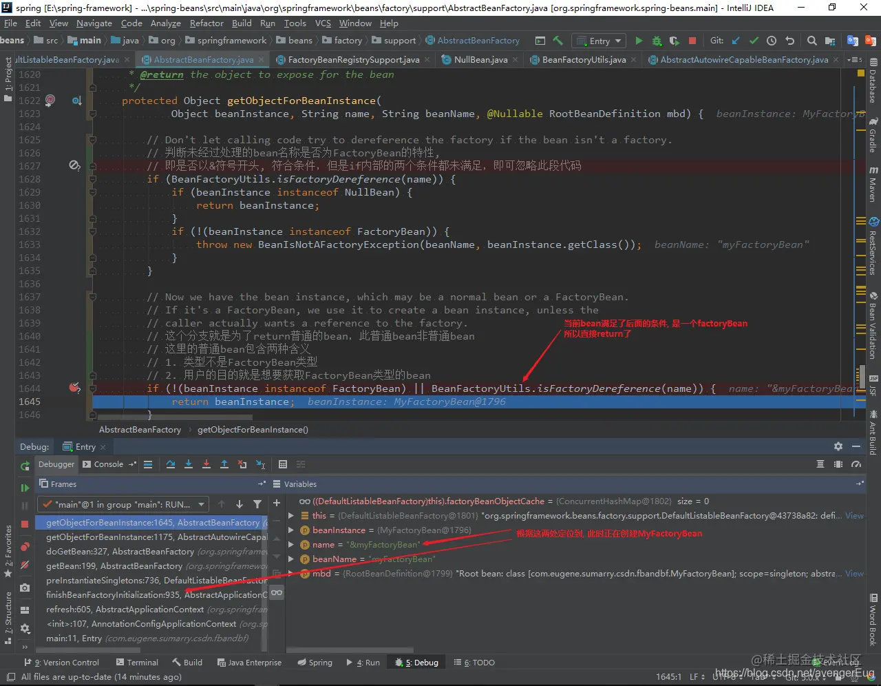The image size is (881, 686).
Task: Force step into with red down arrow
Action: point(206,464)
